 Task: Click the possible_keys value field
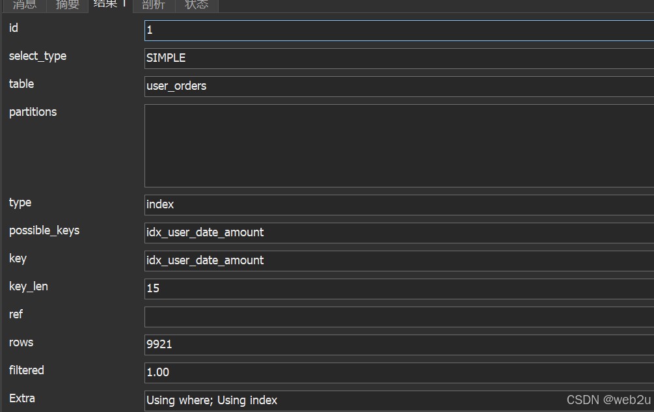pyautogui.click(x=398, y=232)
